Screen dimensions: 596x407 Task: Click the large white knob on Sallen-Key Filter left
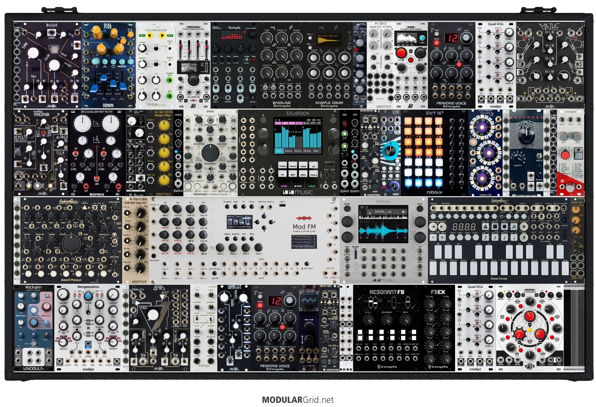[83, 123]
